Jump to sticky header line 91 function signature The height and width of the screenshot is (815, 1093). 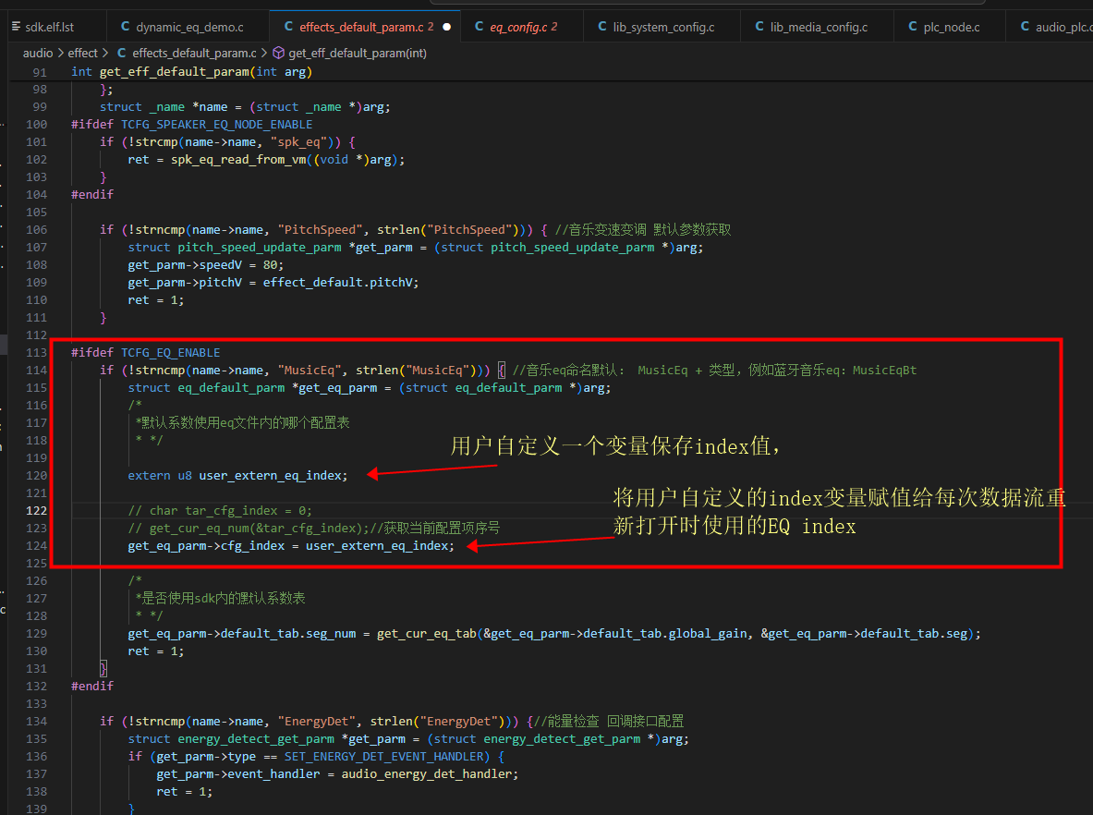tap(191, 72)
